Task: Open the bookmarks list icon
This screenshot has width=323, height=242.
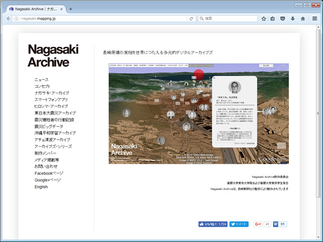Action: (x=273, y=19)
